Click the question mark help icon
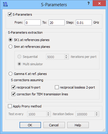The width and height of the screenshot is (108, 134). [89, 4]
